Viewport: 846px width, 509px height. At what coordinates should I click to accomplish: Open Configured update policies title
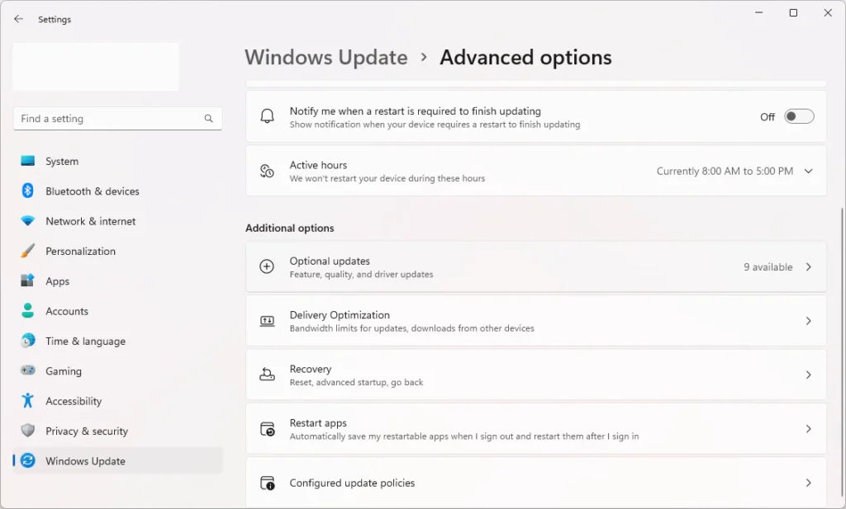click(x=352, y=483)
